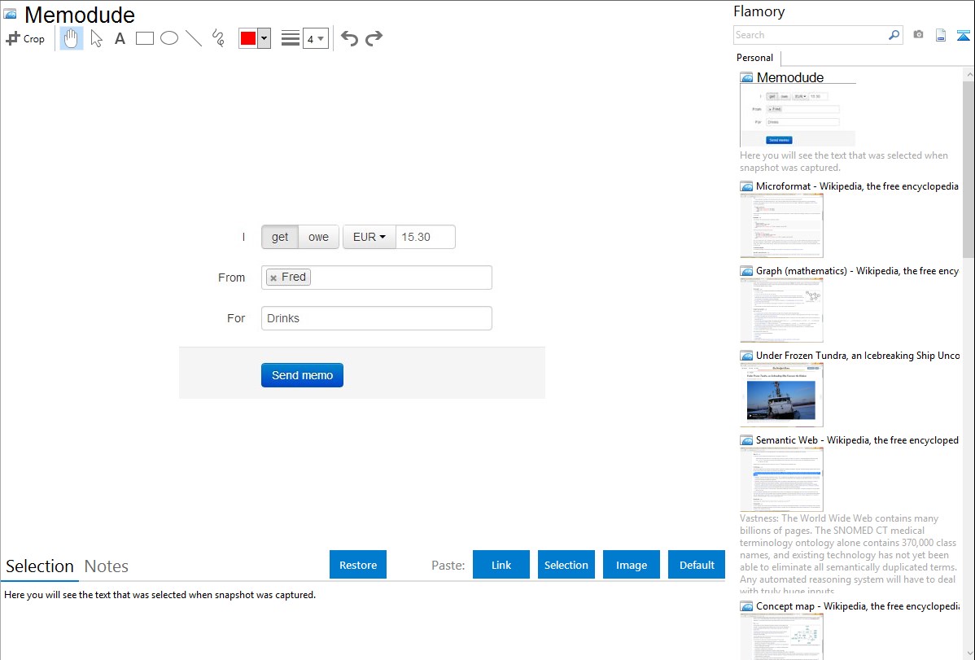Screen dimensions: 975x660
Task: Remove the Fred tag
Action: click(x=273, y=278)
